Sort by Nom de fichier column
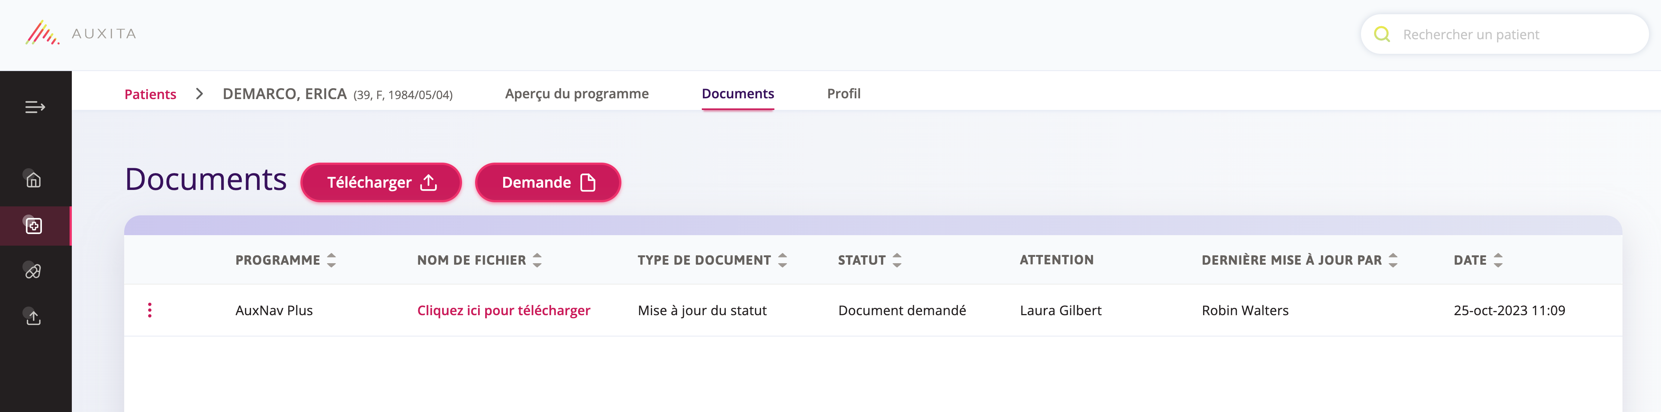Screen dimensions: 1661x412 (536, 260)
